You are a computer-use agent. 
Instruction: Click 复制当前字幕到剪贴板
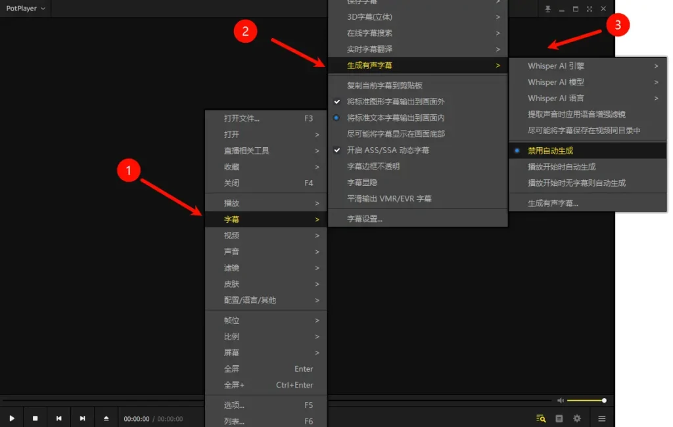(x=417, y=85)
